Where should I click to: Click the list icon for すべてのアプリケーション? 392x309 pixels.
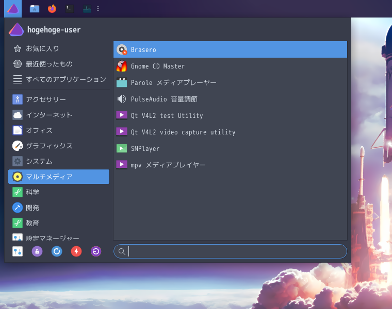click(x=18, y=79)
